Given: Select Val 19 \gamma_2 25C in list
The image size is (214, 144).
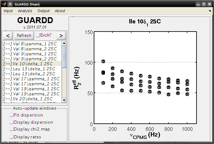Looking at the screenshot, I should pos(32,94).
